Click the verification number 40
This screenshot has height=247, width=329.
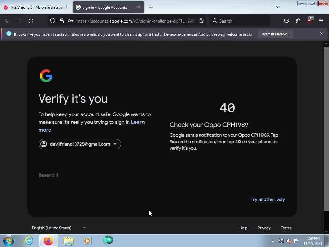[x=227, y=108]
